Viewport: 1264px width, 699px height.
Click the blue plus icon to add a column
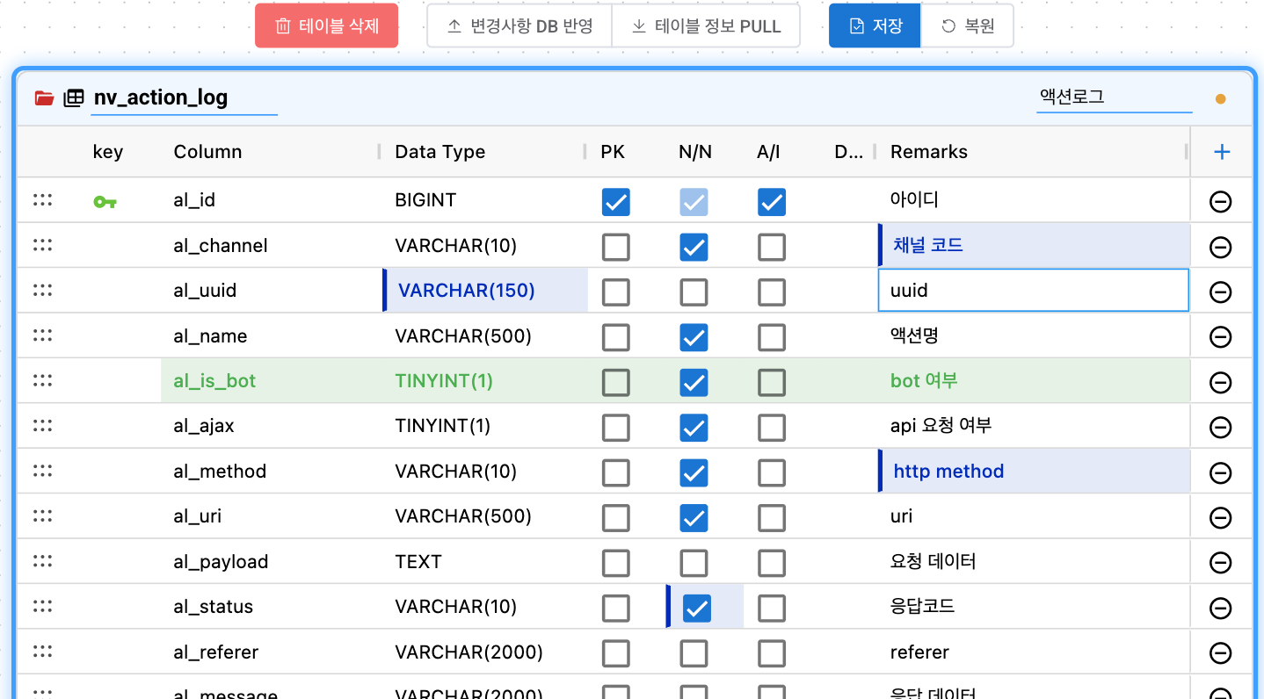pyautogui.click(x=1221, y=151)
